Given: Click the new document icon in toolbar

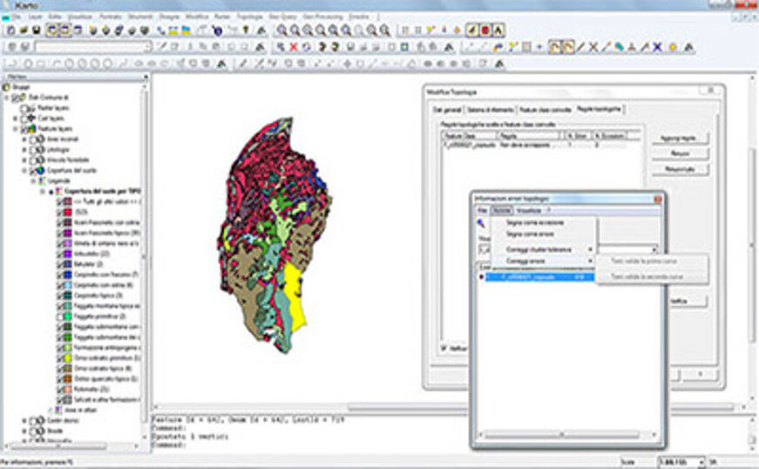Looking at the screenshot, I should coord(10,30).
